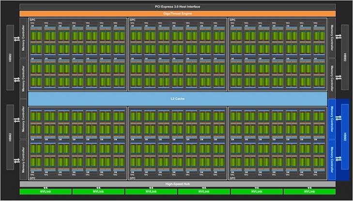Click the bottom-center GPC label
Image resolution: width=353 pixels, height=201 pixels.
coord(133,178)
